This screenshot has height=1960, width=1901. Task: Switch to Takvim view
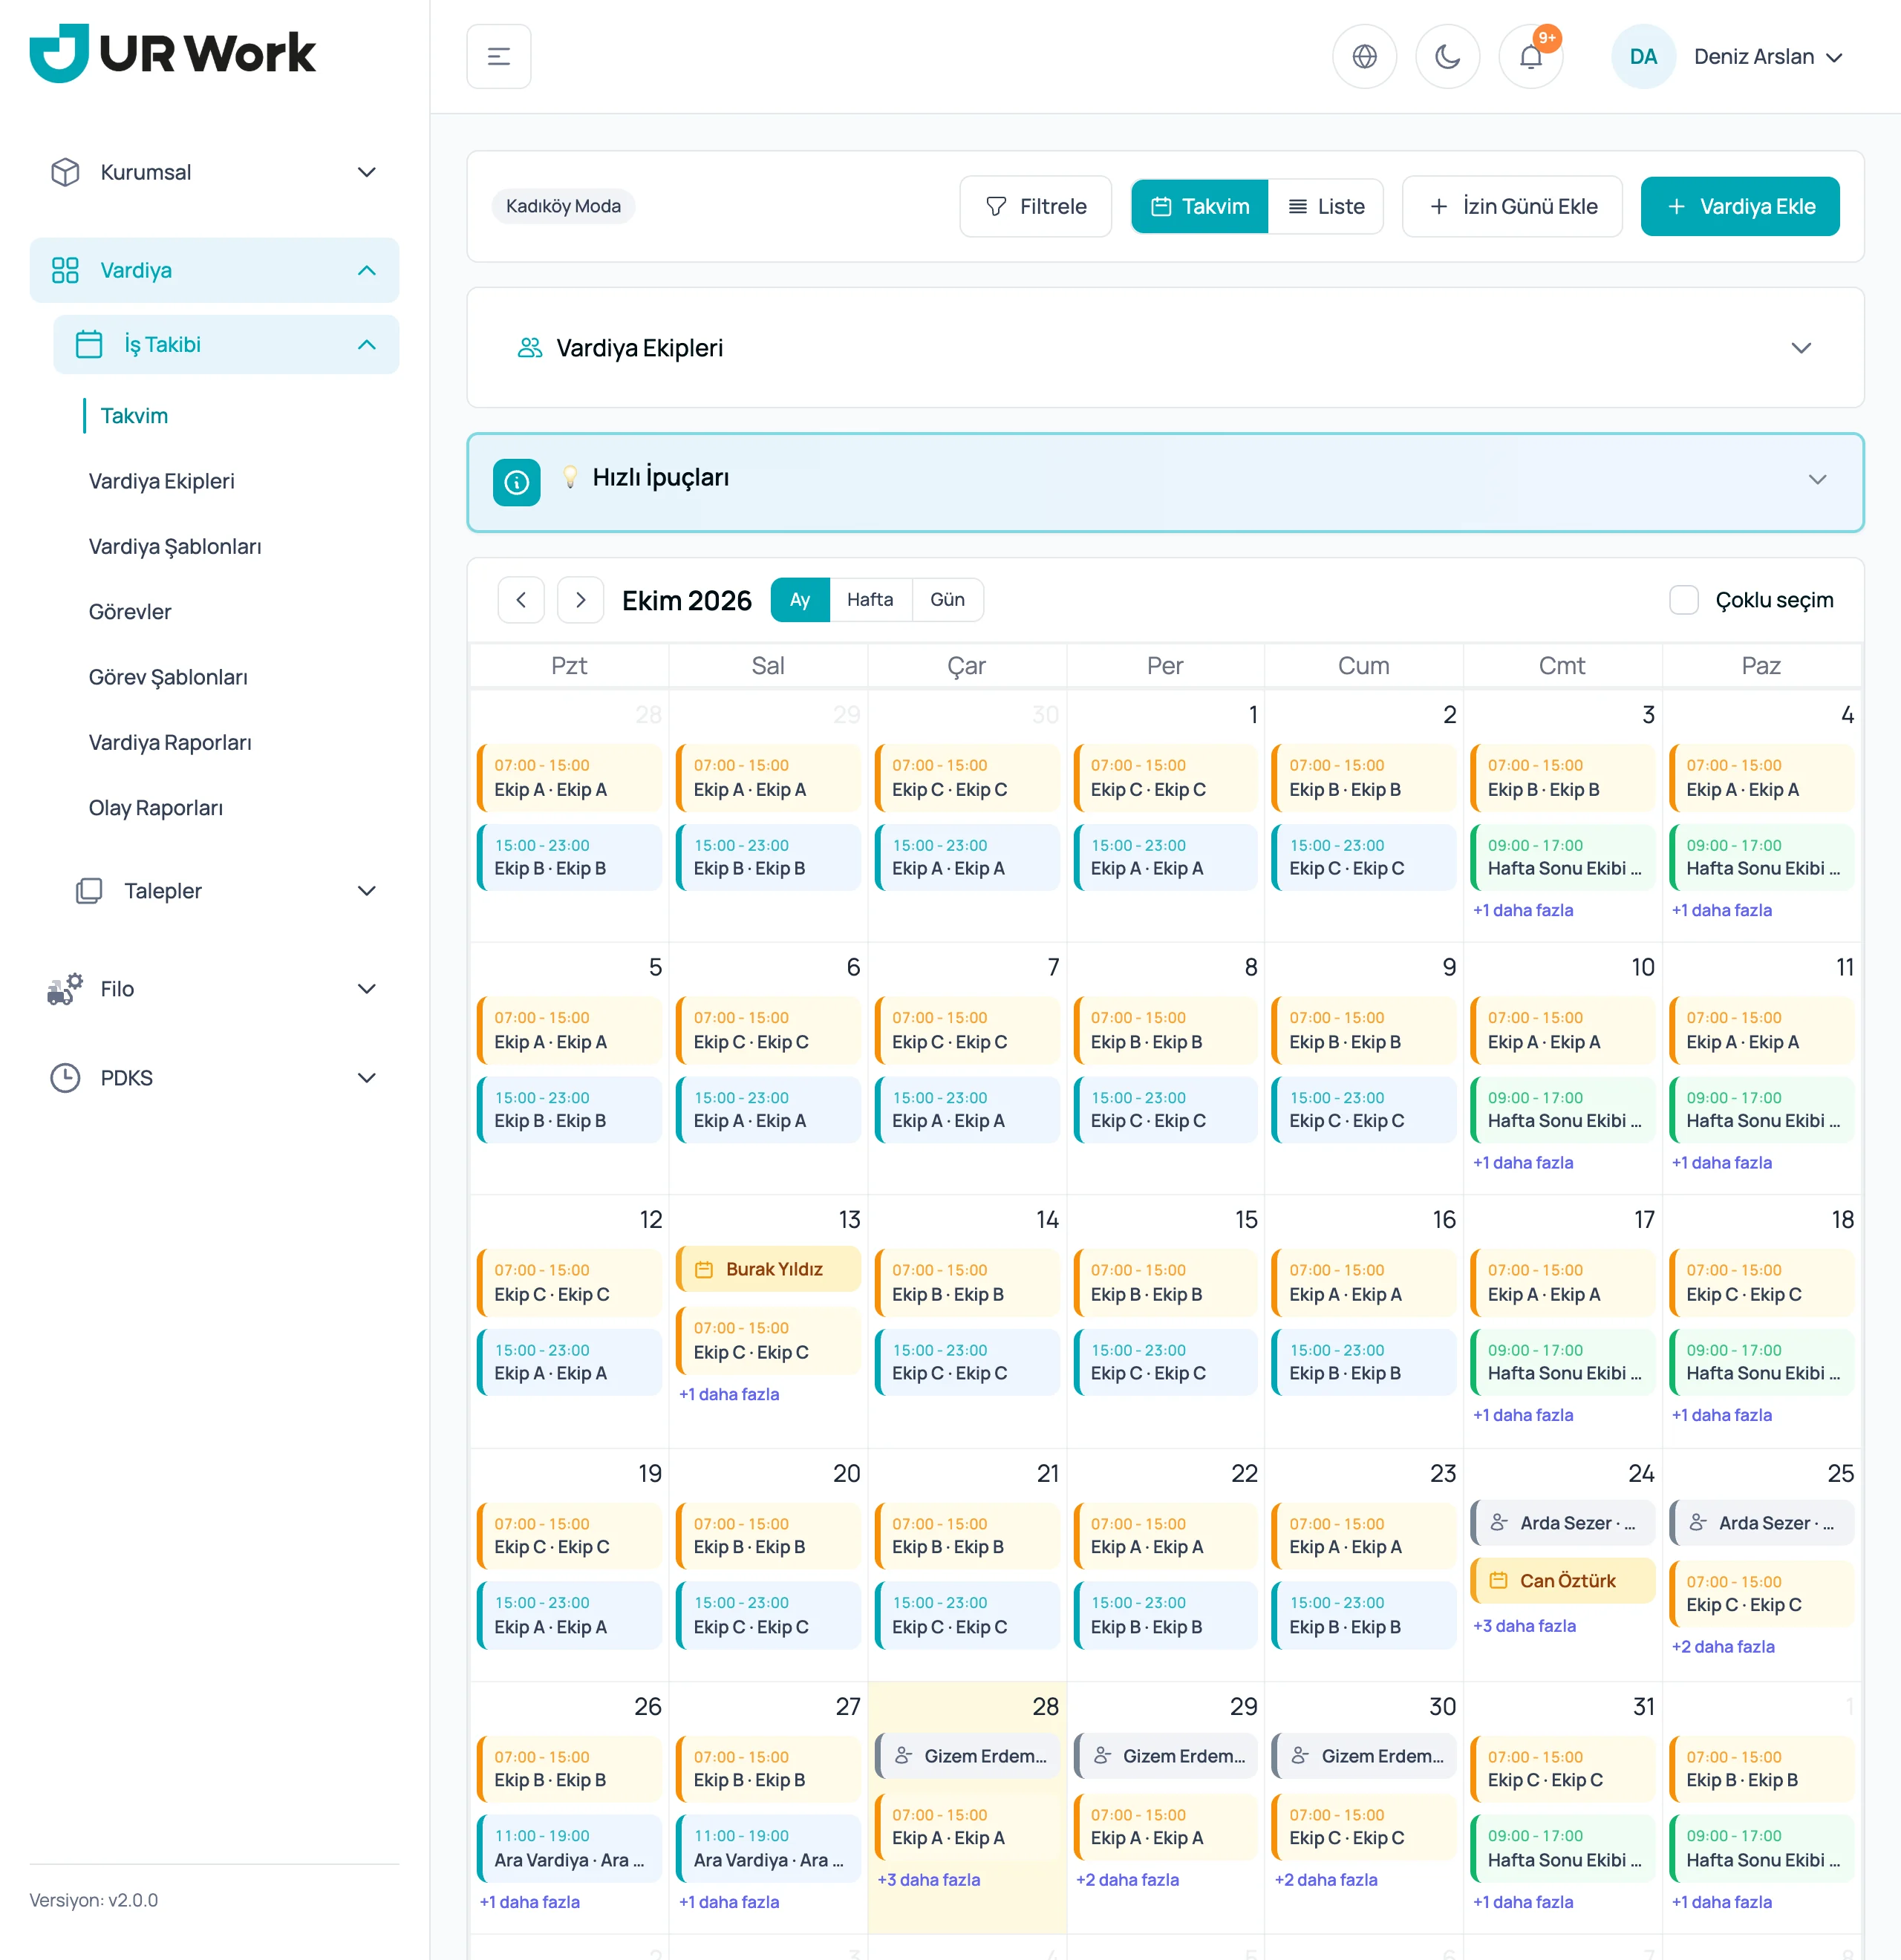tap(1199, 206)
